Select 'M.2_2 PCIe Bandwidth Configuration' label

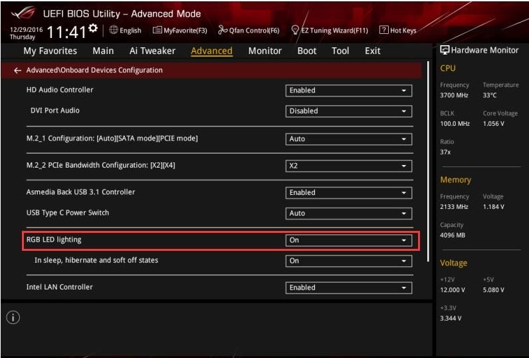click(x=100, y=165)
